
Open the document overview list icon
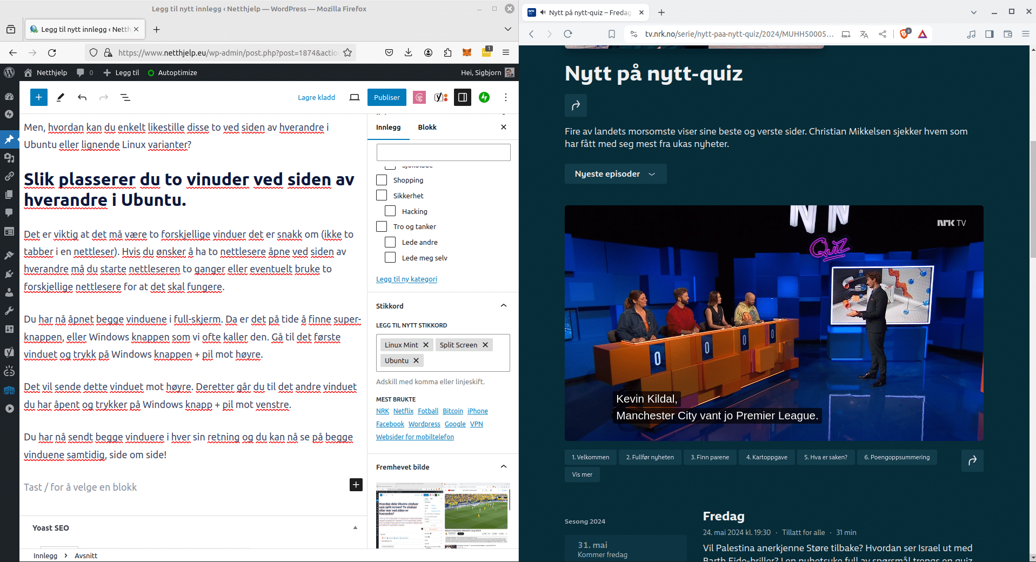coord(125,97)
